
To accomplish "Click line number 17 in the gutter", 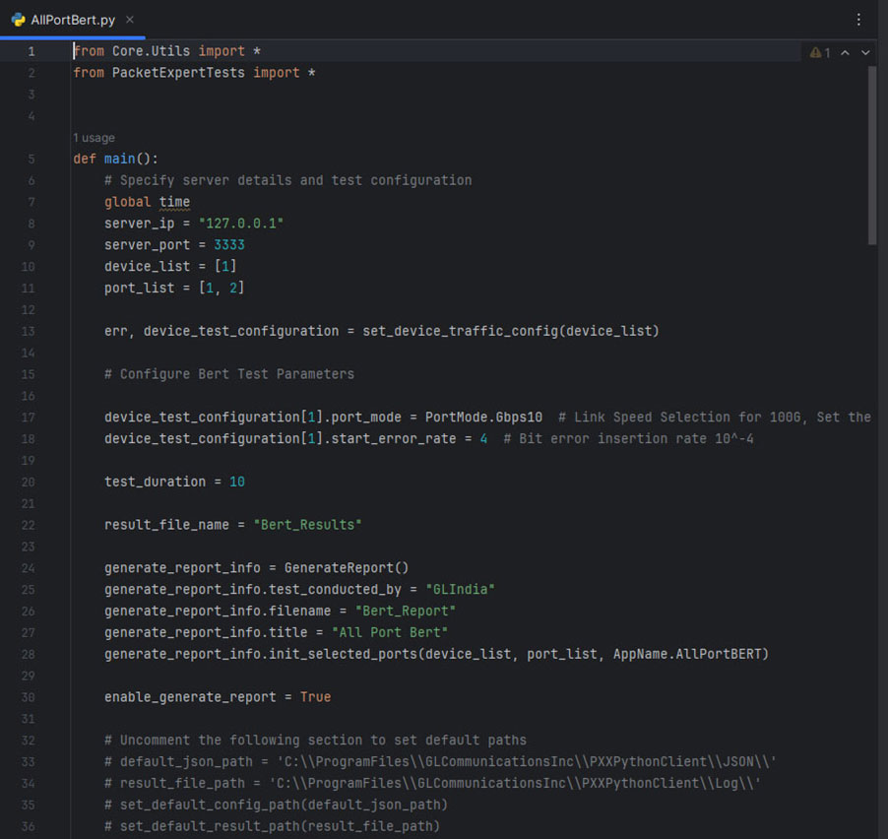I will (x=30, y=417).
